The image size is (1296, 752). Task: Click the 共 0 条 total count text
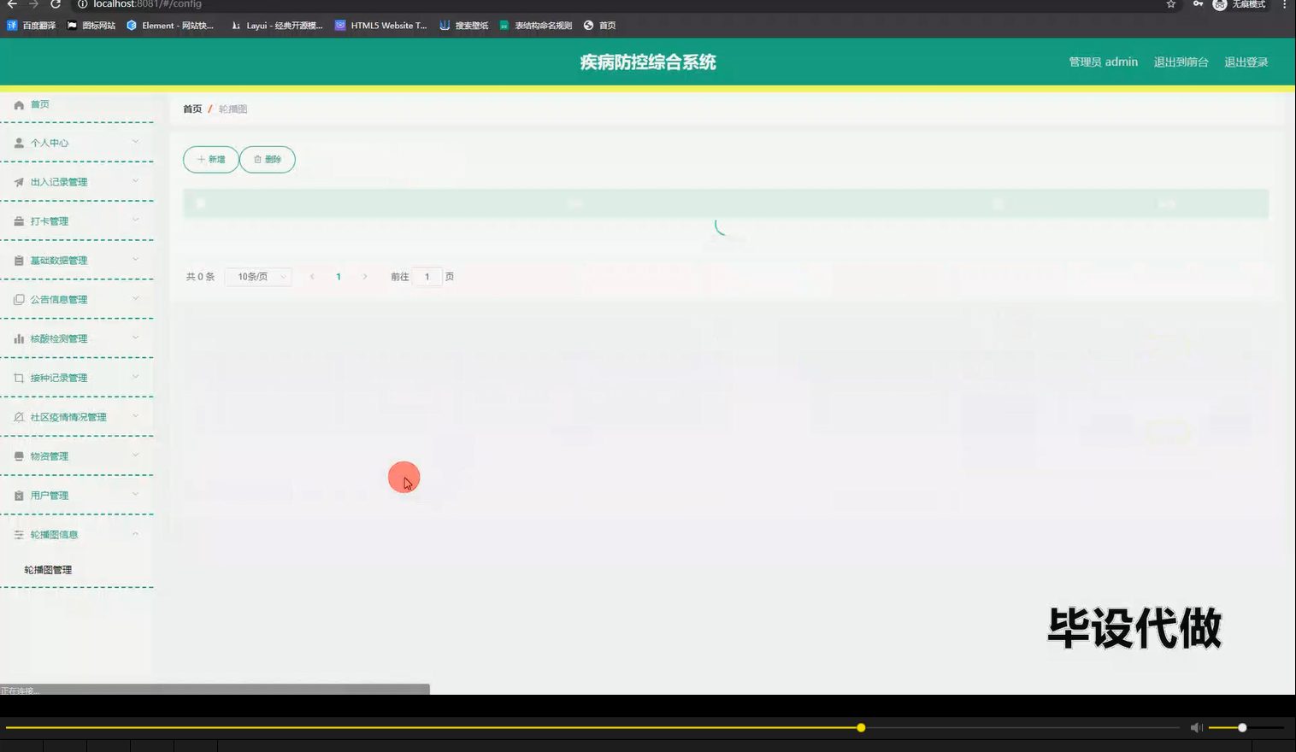point(200,277)
